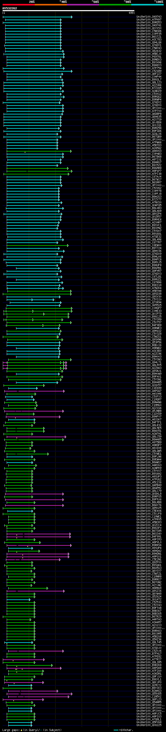Screen dimensions: 166x732
Task: Open hit UniRef100_O49743
Action: [x=149, y=17]
